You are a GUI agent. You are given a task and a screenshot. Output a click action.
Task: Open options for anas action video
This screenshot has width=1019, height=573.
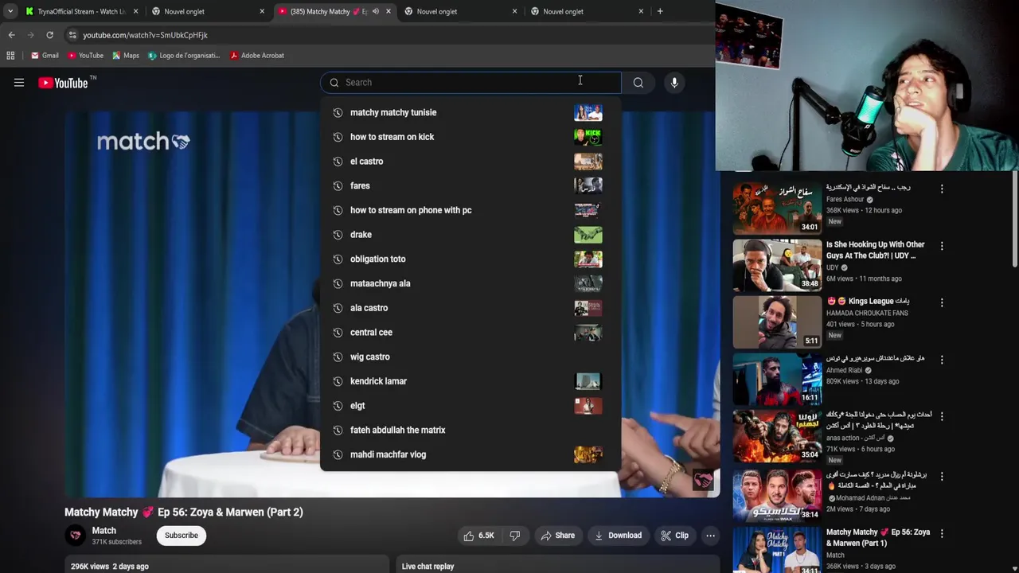click(942, 416)
